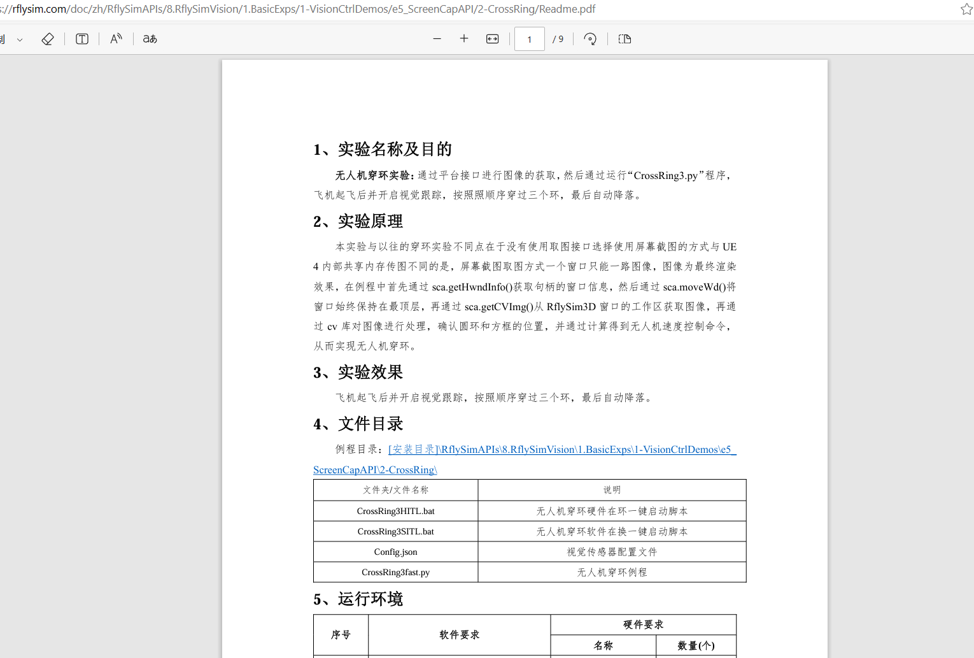
Task: Rotate the PDF page
Action: pyautogui.click(x=590, y=39)
